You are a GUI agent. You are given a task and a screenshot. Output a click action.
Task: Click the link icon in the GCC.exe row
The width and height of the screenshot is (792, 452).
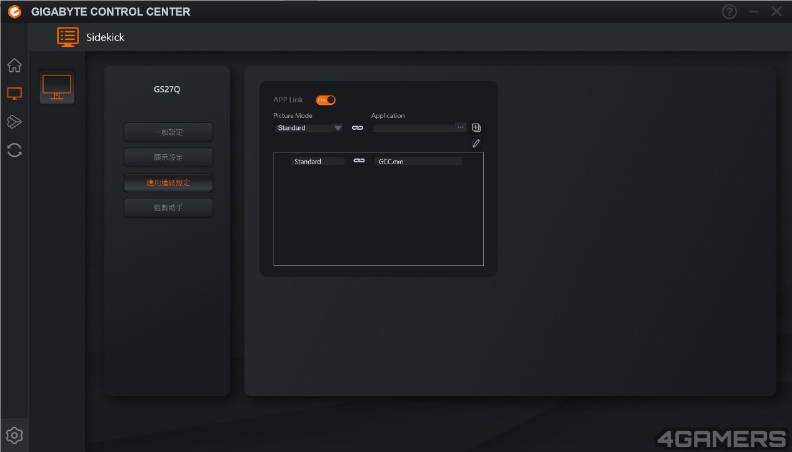[x=359, y=161]
